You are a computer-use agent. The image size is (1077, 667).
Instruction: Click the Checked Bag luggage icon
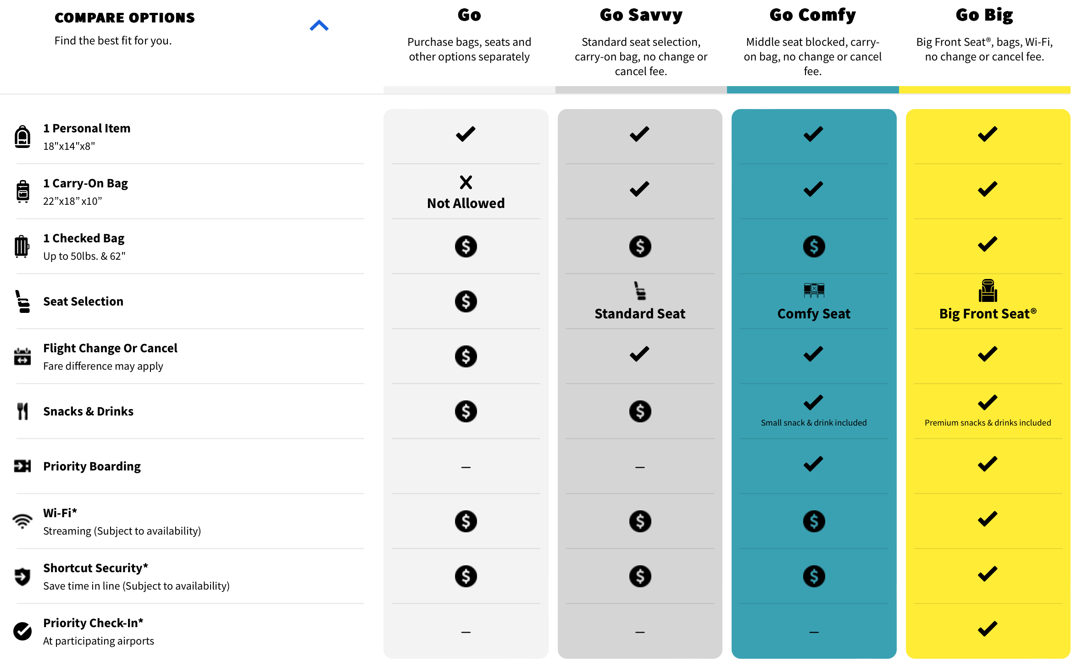[22, 246]
